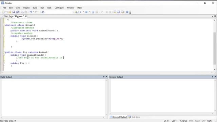Toggle the second view panel icon
The width and height of the screenshot is (217, 122).
click(x=118, y=12)
